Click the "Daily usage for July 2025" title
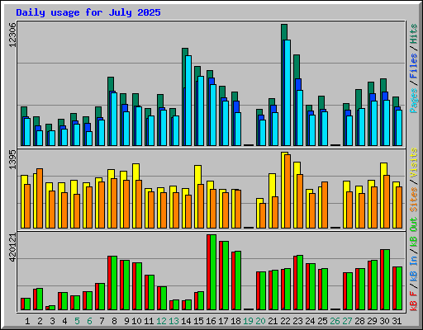 point(88,12)
